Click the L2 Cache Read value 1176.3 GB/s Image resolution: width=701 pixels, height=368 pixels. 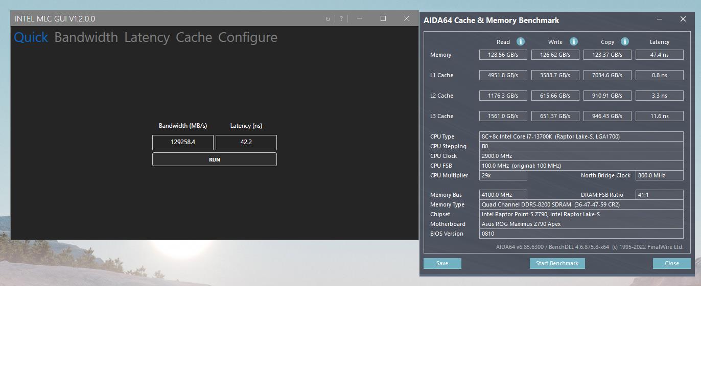(503, 96)
